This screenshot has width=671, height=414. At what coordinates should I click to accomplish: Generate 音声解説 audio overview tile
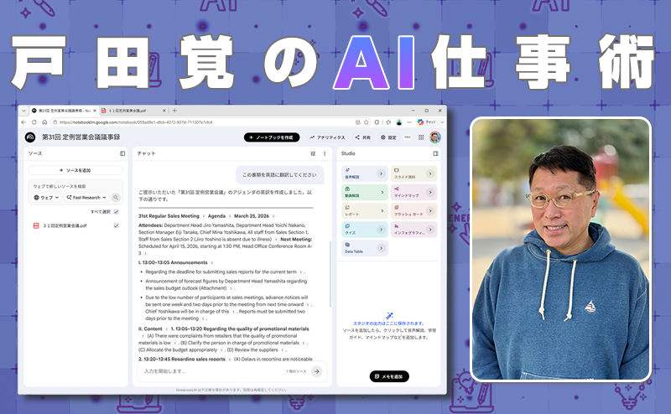(365, 173)
